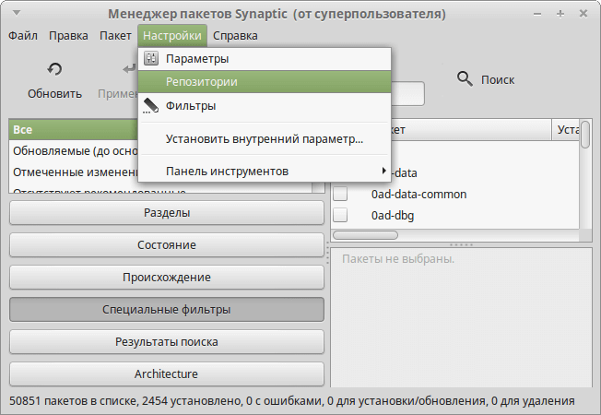This screenshot has height=415, width=601.
Task: Click the Пакеты не выбраны description area
Action: [461, 317]
